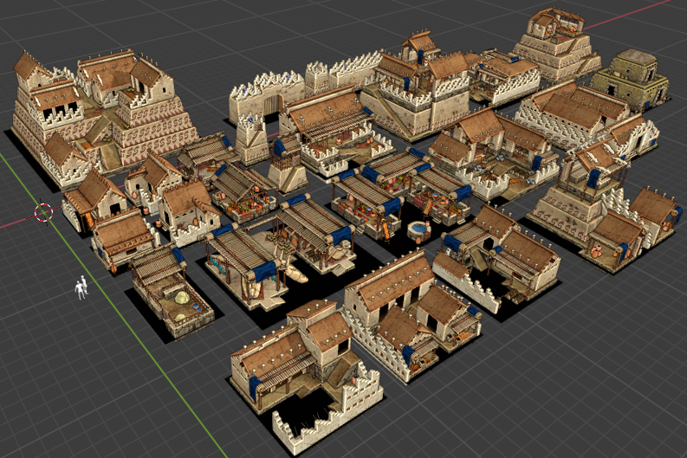
Task: Select the gray-green stone building
Action: [x=632, y=78]
